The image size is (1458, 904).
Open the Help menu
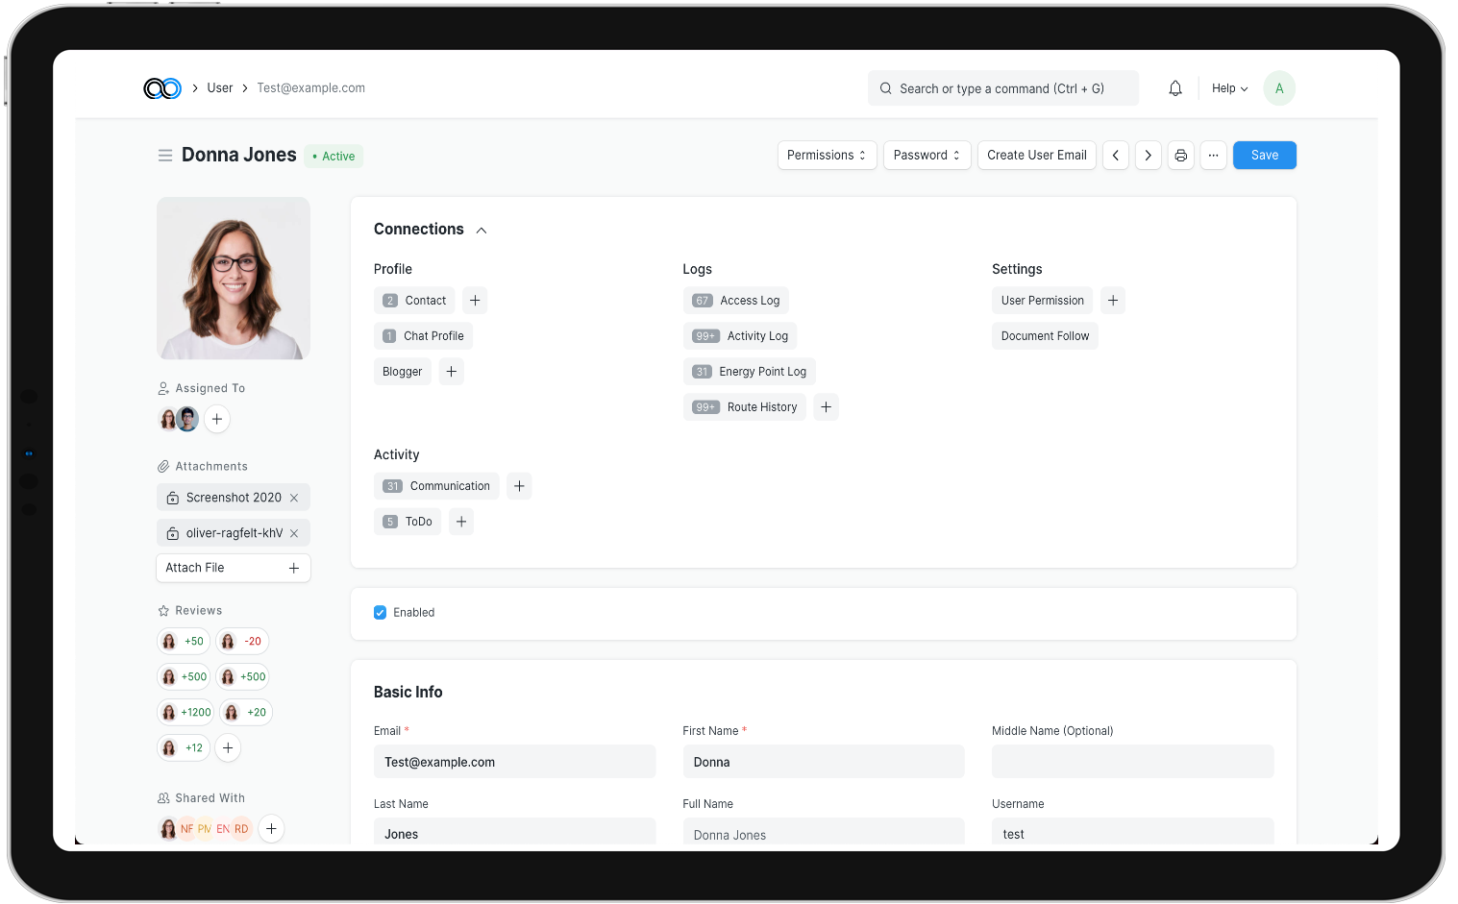pos(1229,88)
